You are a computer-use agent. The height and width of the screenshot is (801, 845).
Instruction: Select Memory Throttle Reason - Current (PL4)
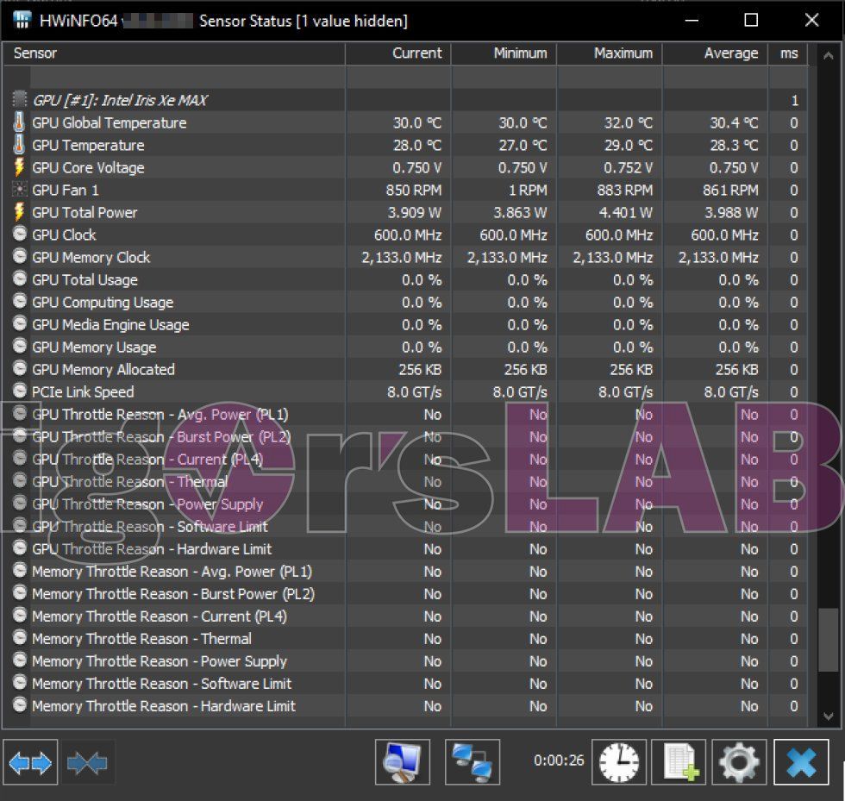[160, 616]
